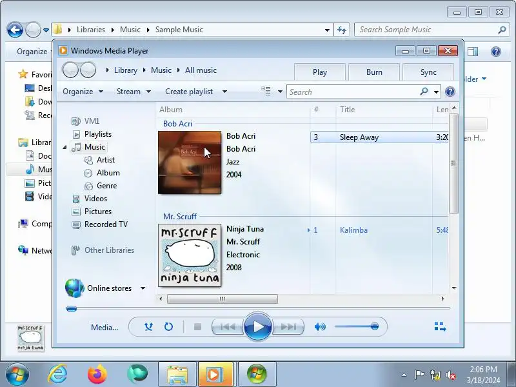Launch Internet Explorer from taskbar

click(57, 374)
